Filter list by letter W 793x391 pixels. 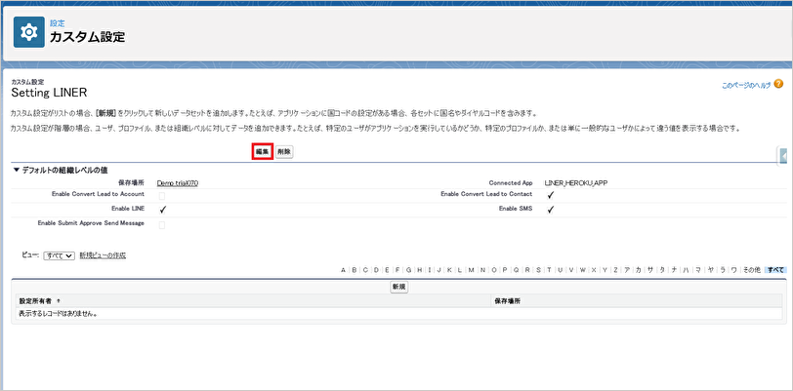tap(583, 270)
